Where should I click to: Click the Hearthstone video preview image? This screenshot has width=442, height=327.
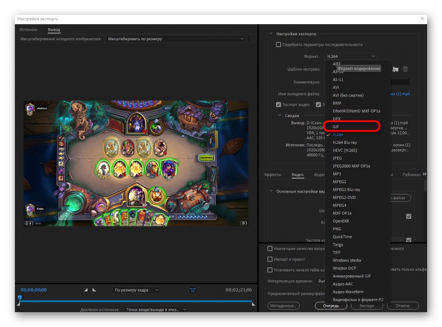tap(136, 164)
